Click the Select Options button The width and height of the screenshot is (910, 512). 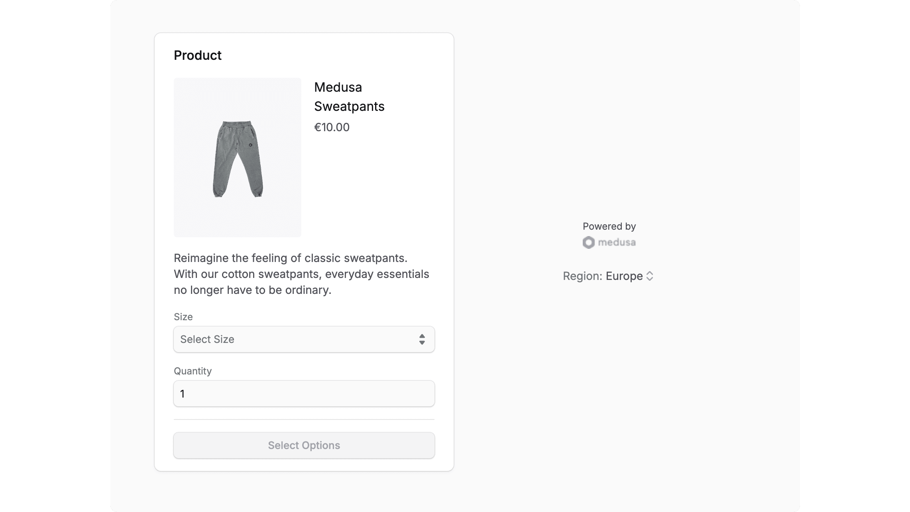pos(304,445)
